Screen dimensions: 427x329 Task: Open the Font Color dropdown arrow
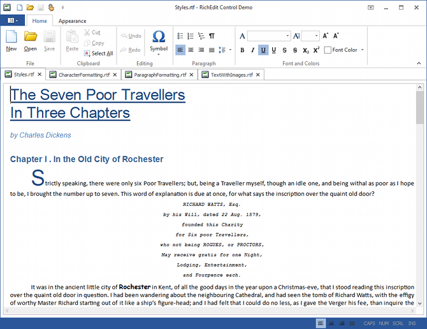click(x=363, y=50)
